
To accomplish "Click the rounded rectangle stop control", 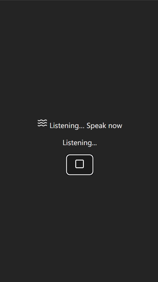I will 80,164.
